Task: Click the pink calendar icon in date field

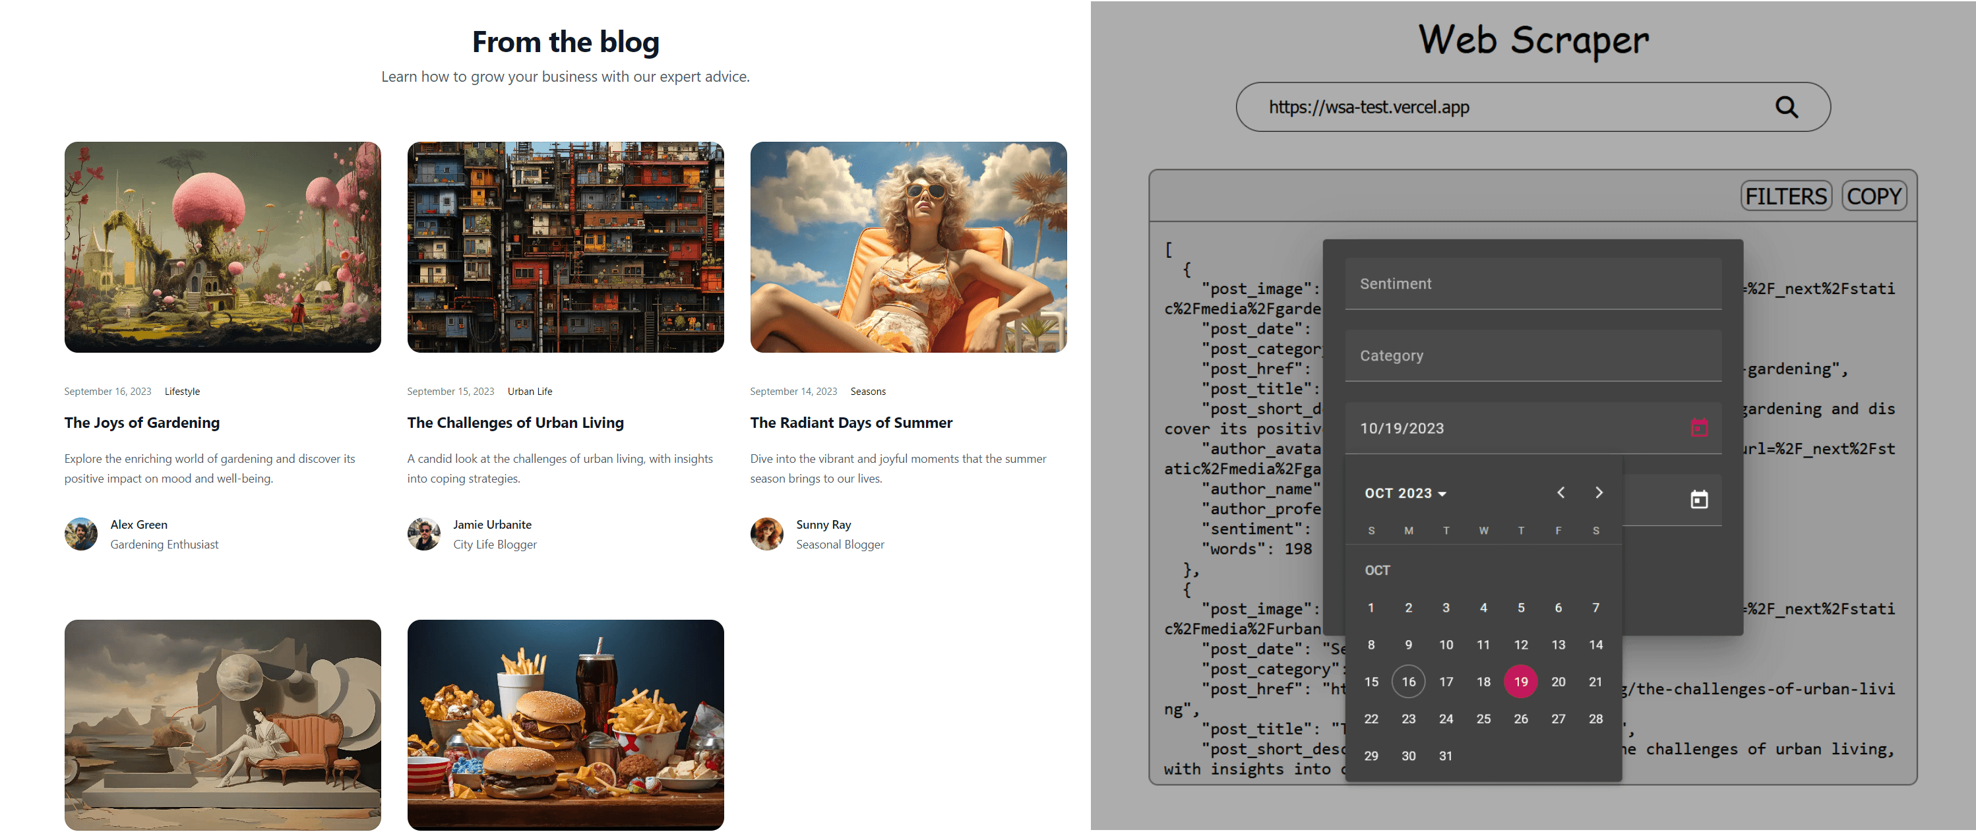Action: 1699,428
